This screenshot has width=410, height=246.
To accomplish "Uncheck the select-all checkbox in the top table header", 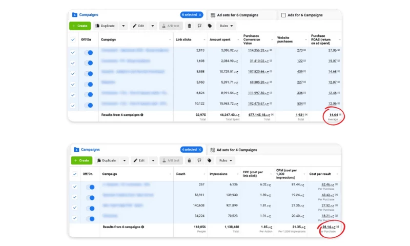I will point(73,39).
